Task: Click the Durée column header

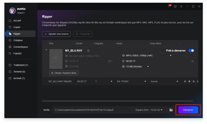Action: coord(79,43)
